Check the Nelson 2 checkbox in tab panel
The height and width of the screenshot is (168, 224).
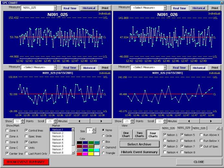tap(165, 141)
